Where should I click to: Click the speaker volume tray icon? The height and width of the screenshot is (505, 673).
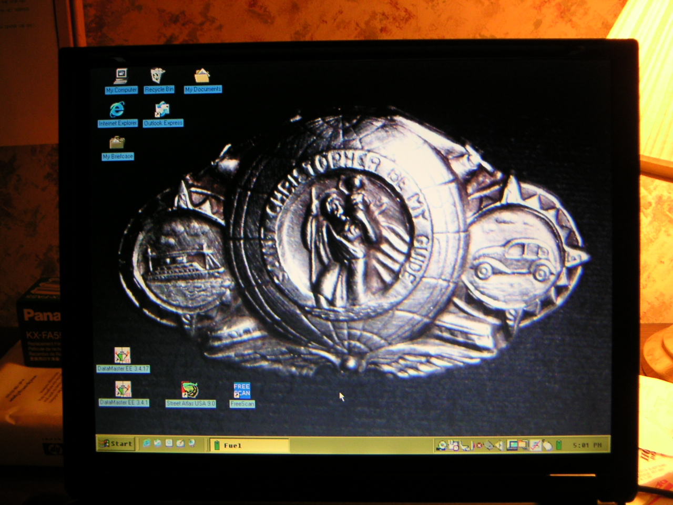[x=498, y=446]
